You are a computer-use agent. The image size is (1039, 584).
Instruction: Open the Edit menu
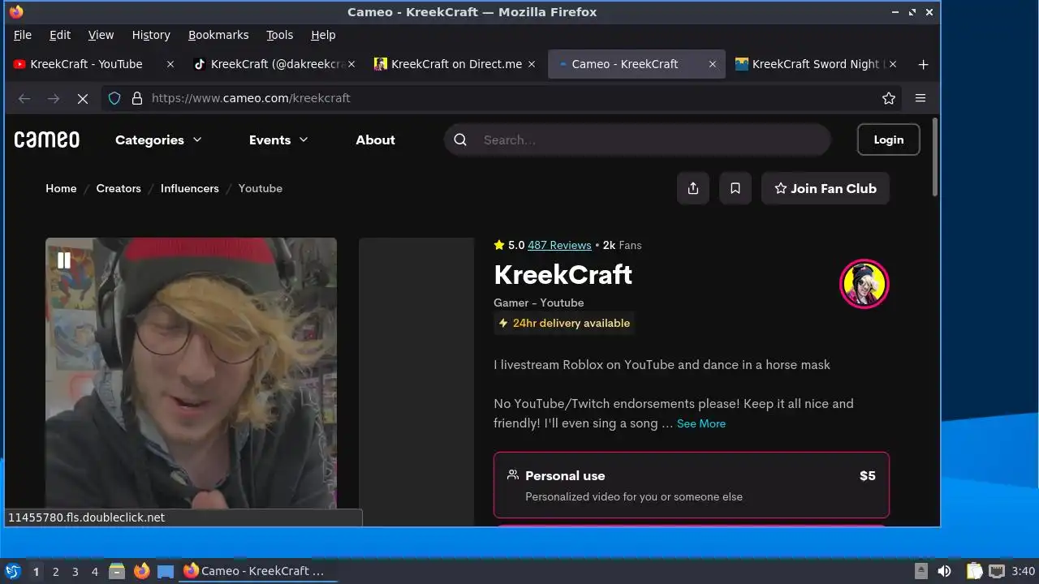[x=60, y=35]
